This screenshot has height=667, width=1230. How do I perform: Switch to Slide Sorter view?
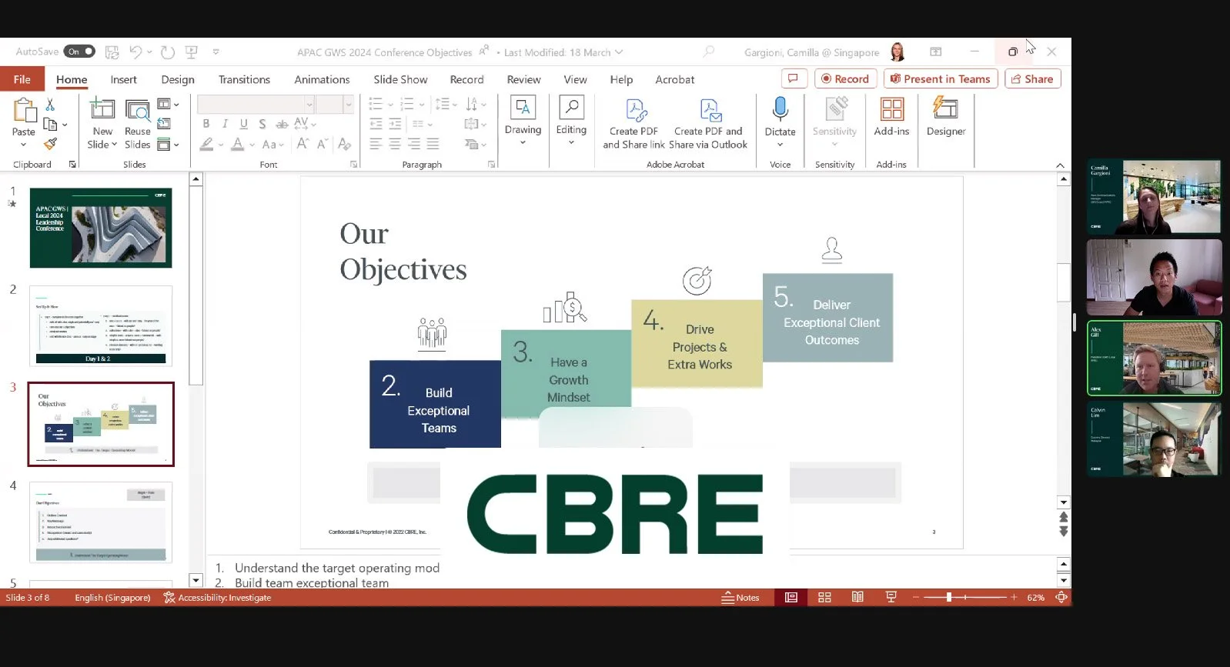(824, 597)
